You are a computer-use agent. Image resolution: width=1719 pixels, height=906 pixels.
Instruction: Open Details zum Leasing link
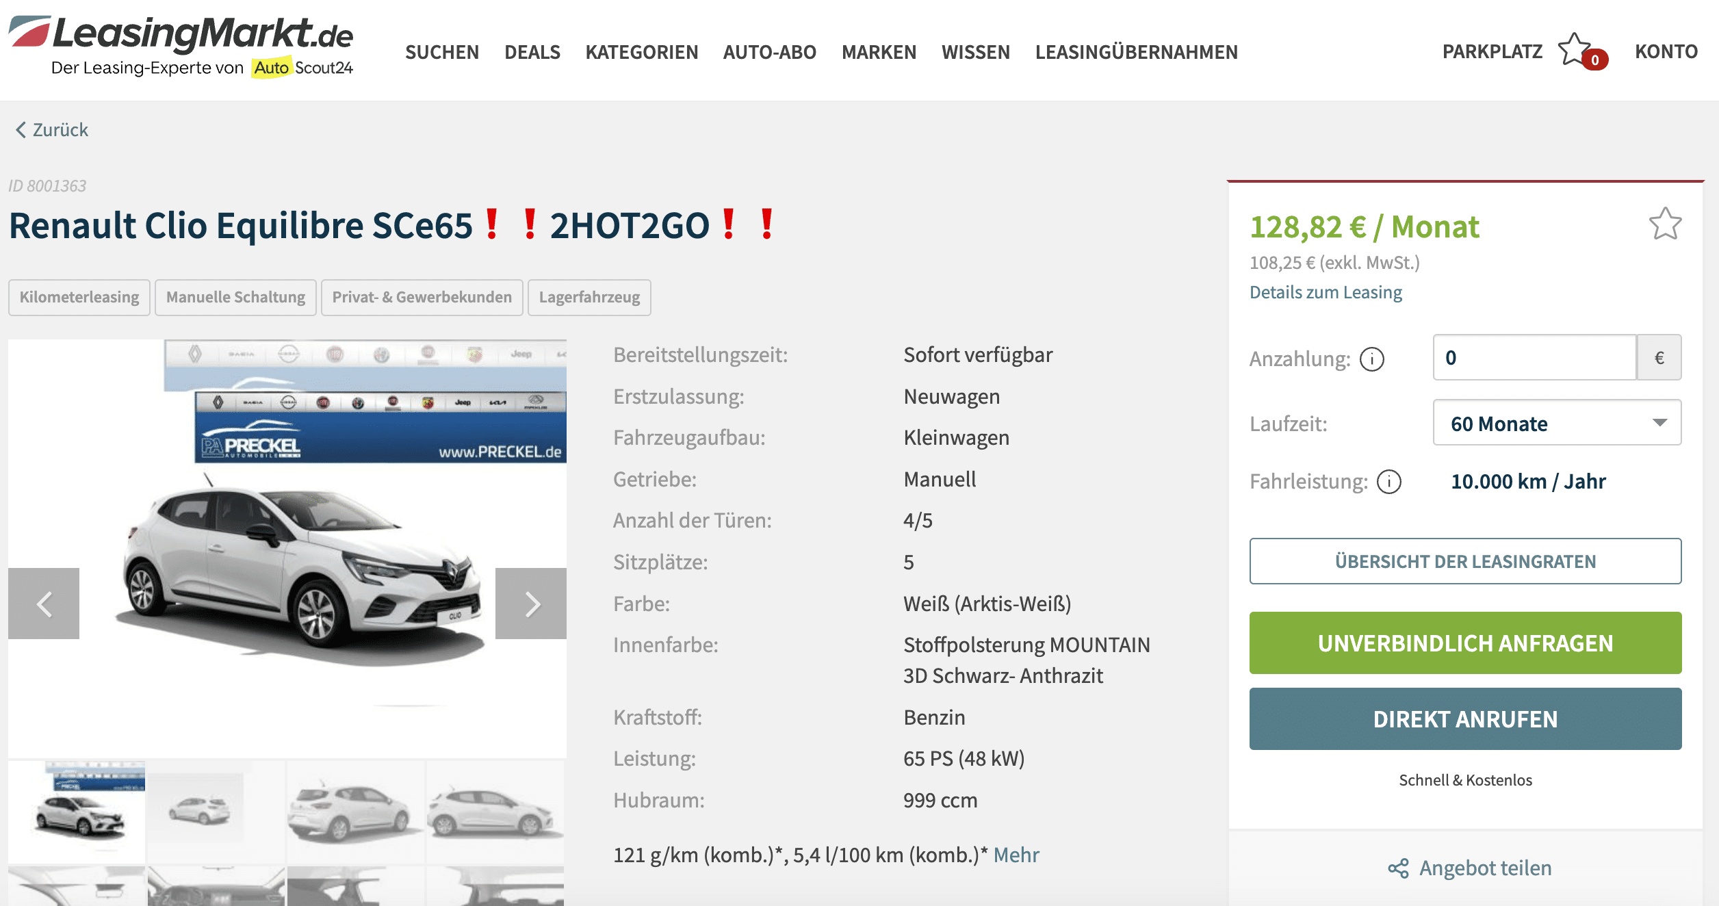[x=1326, y=292]
